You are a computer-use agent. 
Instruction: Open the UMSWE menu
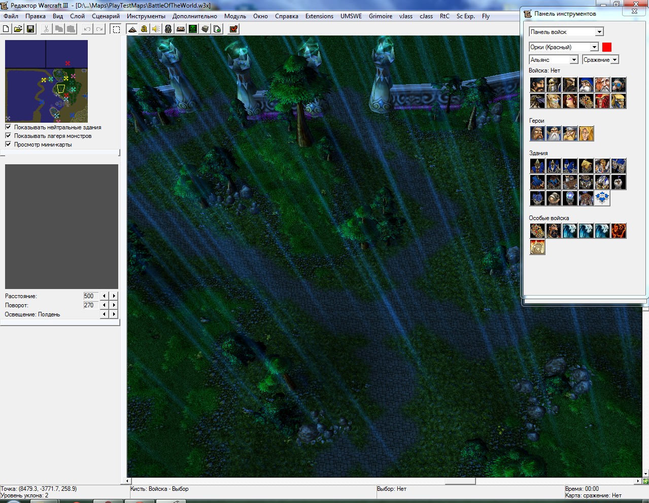[351, 16]
